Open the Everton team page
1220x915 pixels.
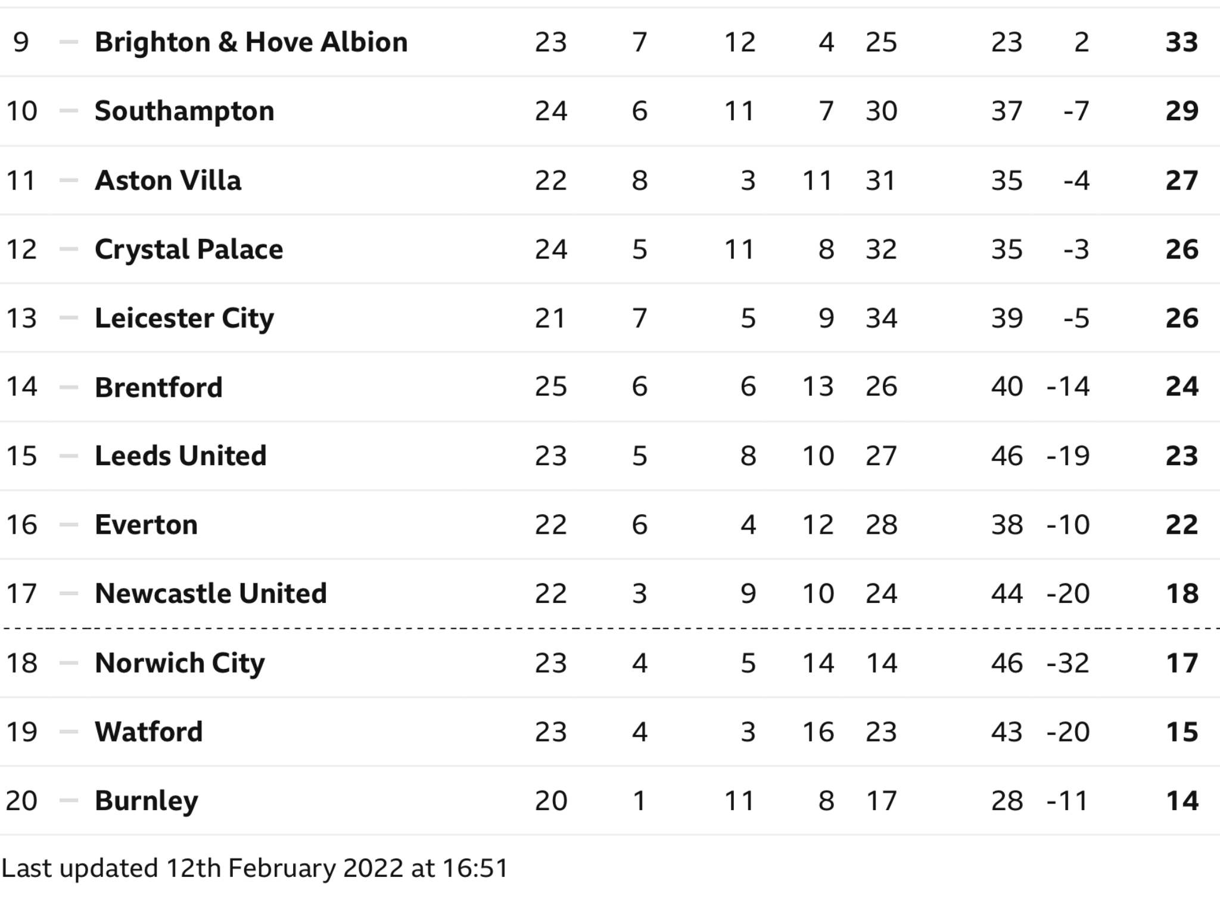[x=146, y=525]
